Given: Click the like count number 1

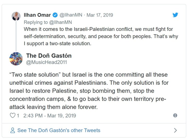Looking at the screenshot, I should click(18, 116).
